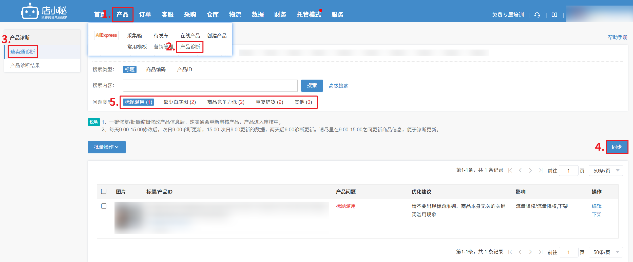Image resolution: width=633 pixels, height=262 pixels.
Task: Go to previous page in top pagination
Action: tap(520, 171)
